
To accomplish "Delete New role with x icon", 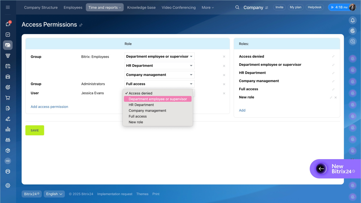I will click(336, 98).
